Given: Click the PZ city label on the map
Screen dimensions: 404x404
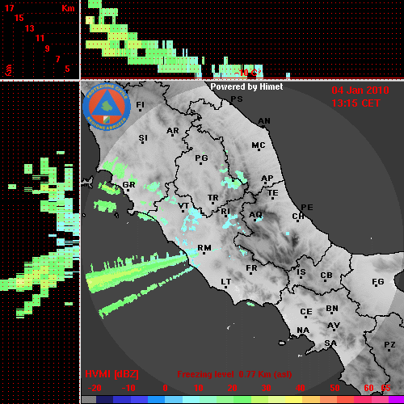Looking at the screenshot, I should [x=389, y=345].
